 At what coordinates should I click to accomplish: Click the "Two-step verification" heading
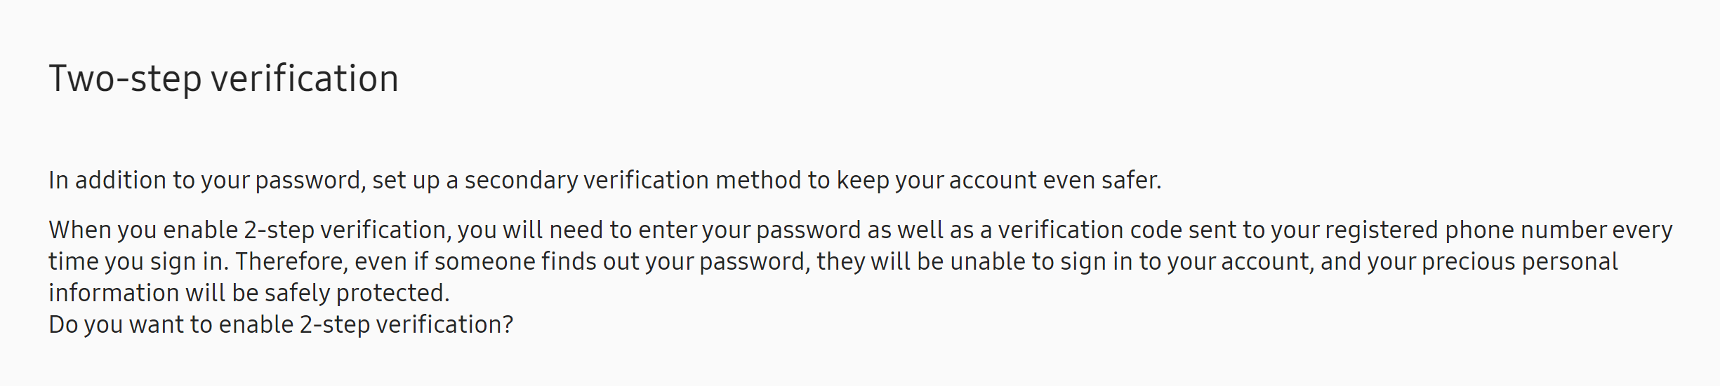[x=223, y=79]
